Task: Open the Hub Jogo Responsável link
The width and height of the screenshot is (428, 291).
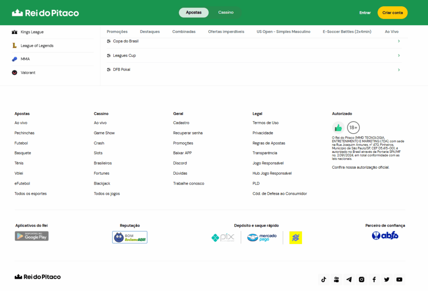Action: coord(272,173)
